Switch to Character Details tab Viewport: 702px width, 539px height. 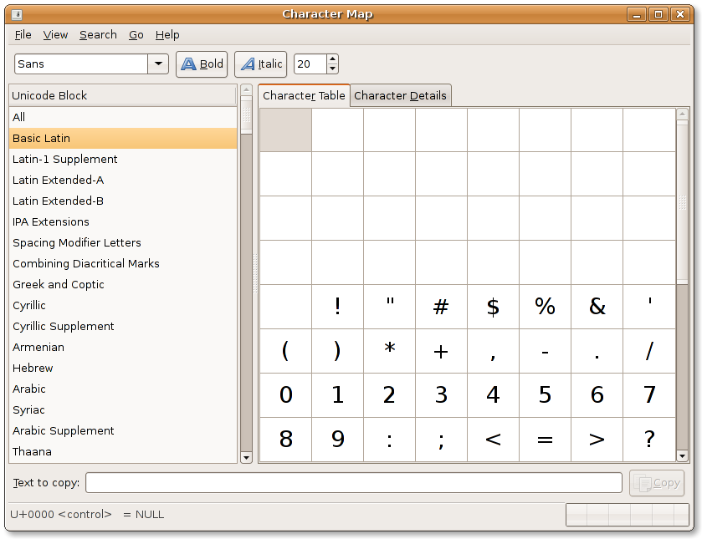(x=400, y=95)
